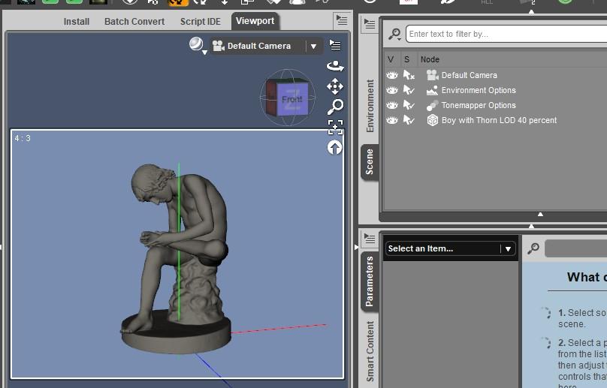This screenshot has width=607, height=388.
Task: Toggle visibility of Tonemapper Options
Action: 391,105
